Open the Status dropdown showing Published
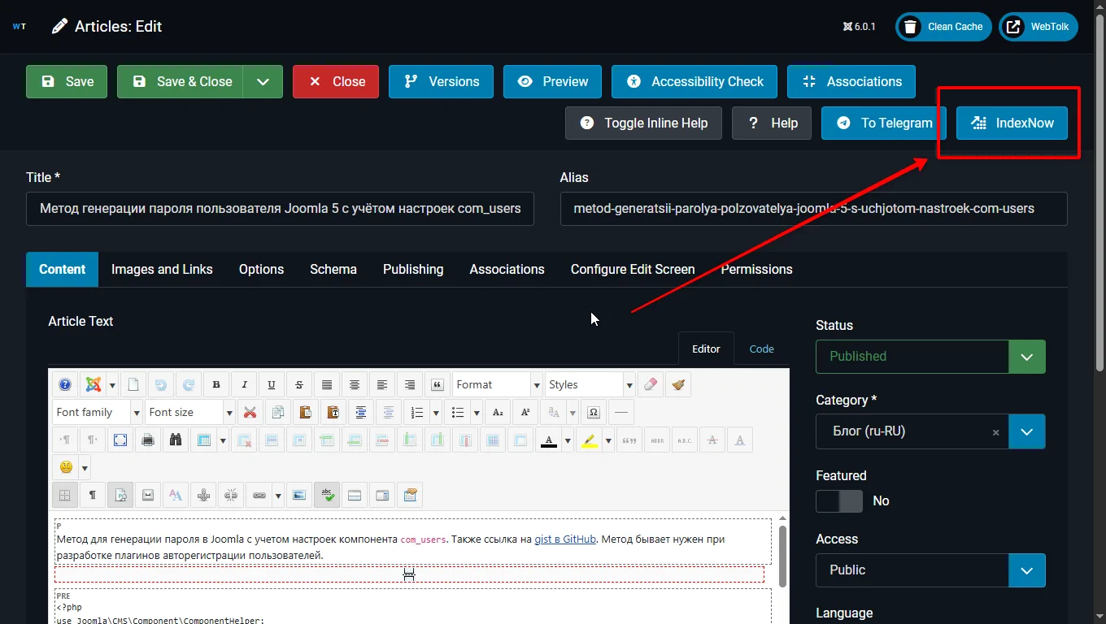Viewport: 1106px width, 624px height. pos(930,357)
